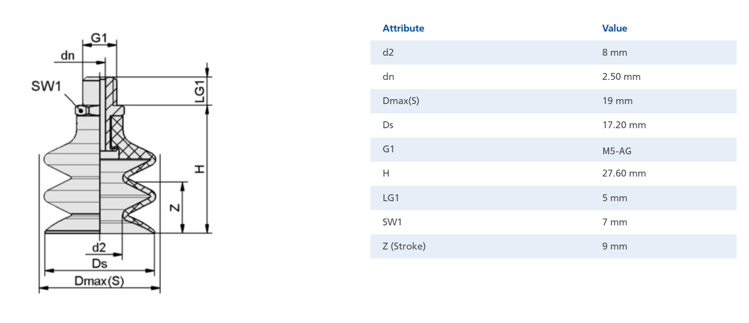The height and width of the screenshot is (323, 749).
Task: Select the LG1 attribute row
Action: click(x=553, y=198)
